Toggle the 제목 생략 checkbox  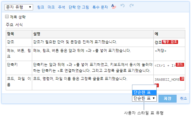point(7,16)
